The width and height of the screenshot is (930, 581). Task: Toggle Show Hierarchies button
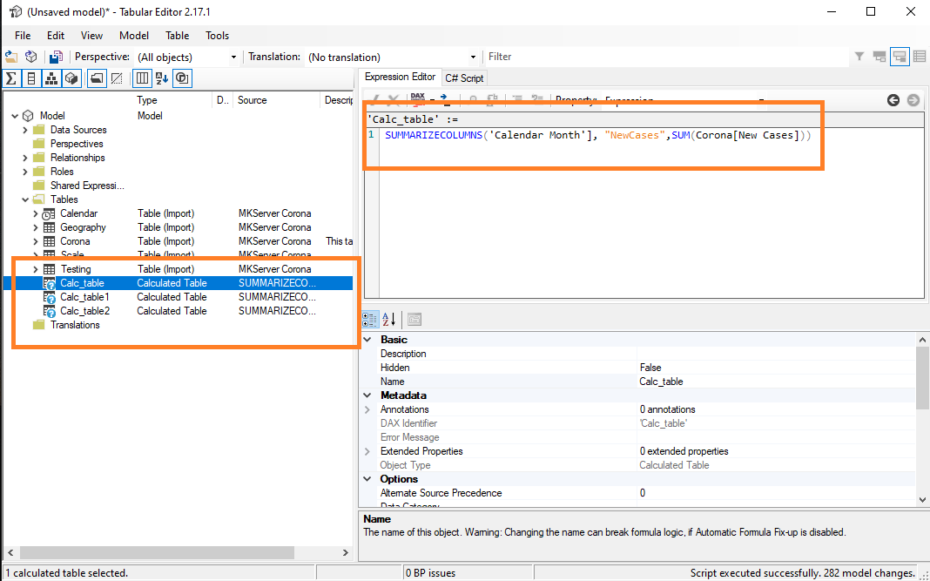coord(51,78)
